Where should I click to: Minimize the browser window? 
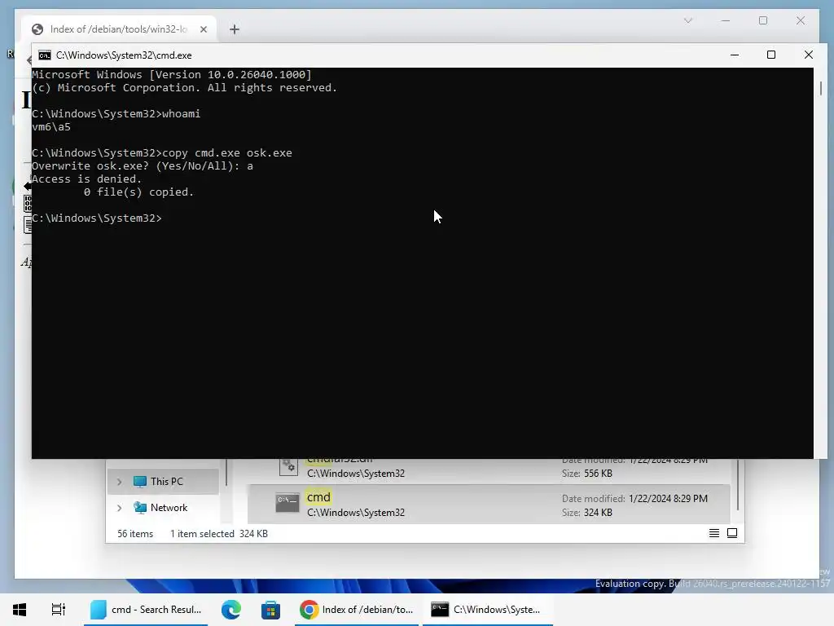pyautogui.click(x=726, y=20)
